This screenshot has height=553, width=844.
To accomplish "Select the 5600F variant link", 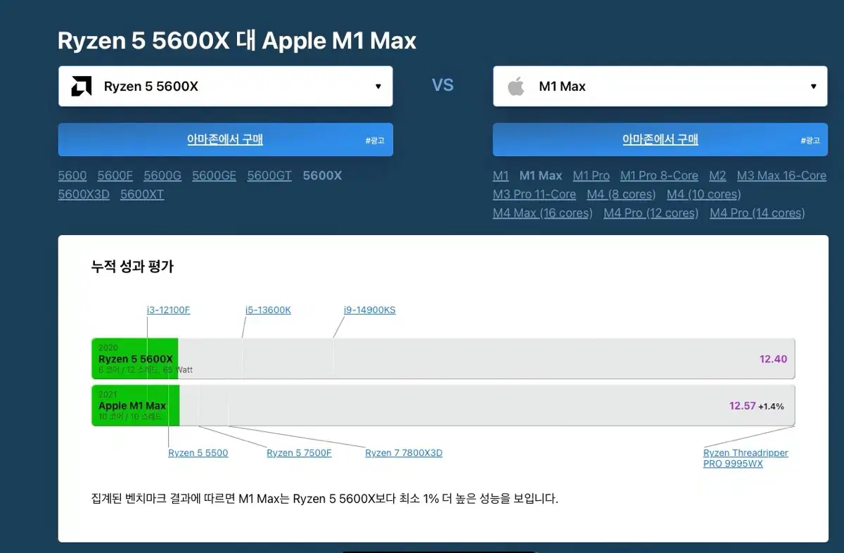I will click(x=115, y=176).
